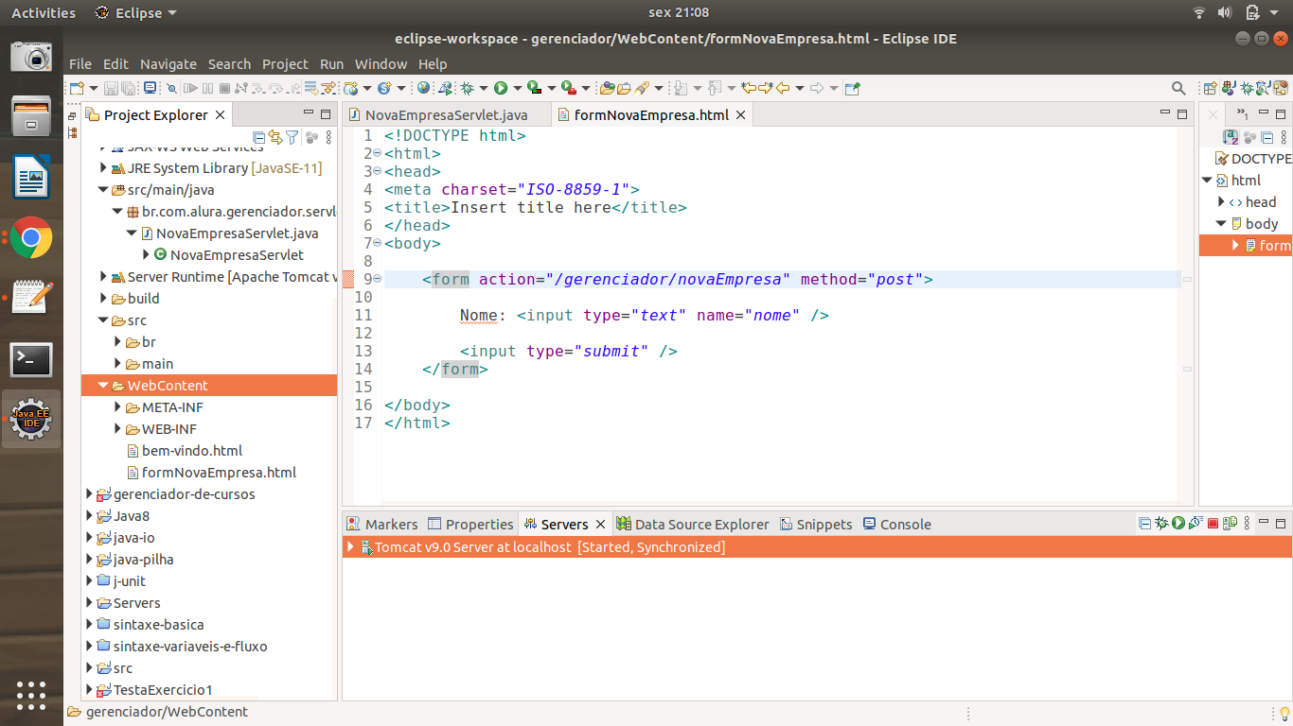
Task: Click the red Stop server icon
Action: (1213, 523)
